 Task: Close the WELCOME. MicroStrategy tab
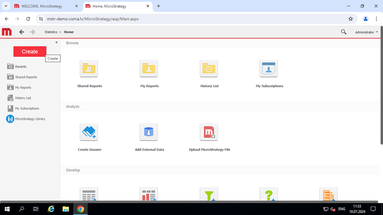[x=76, y=6]
